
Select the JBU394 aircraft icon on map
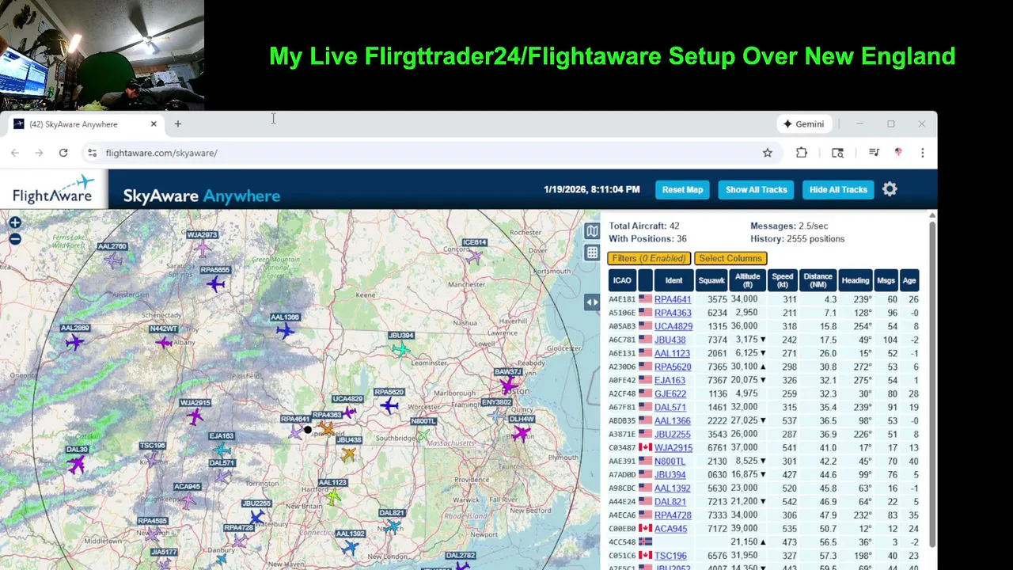[x=402, y=349]
